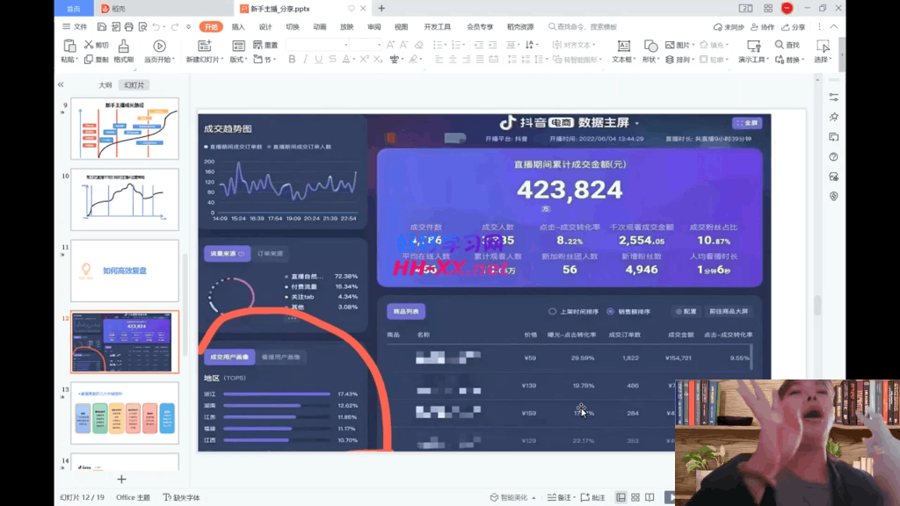Open the Presentation Tools (演示工具) icon

tap(753, 46)
